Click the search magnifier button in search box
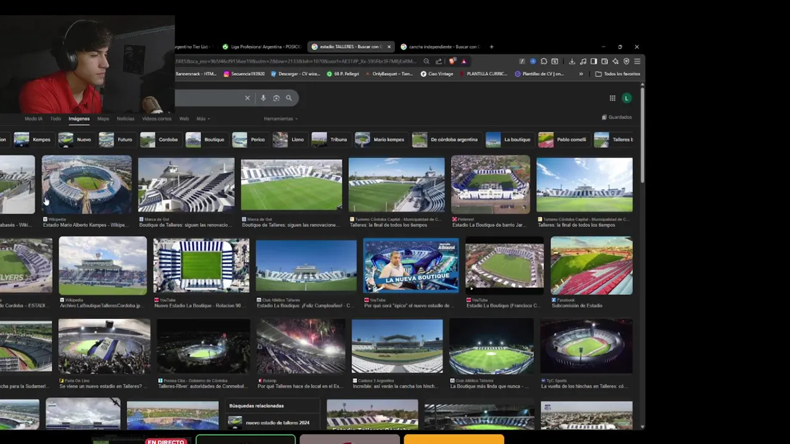The image size is (790, 444). 289,98
